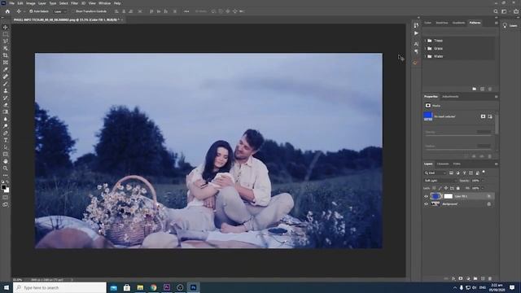Open Photoshop icon in the taskbar

pos(193,287)
